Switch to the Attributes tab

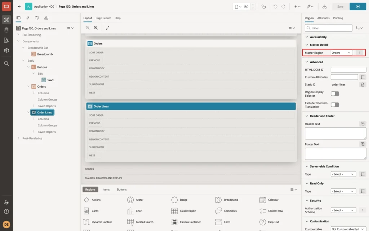click(x=323, y=18)
